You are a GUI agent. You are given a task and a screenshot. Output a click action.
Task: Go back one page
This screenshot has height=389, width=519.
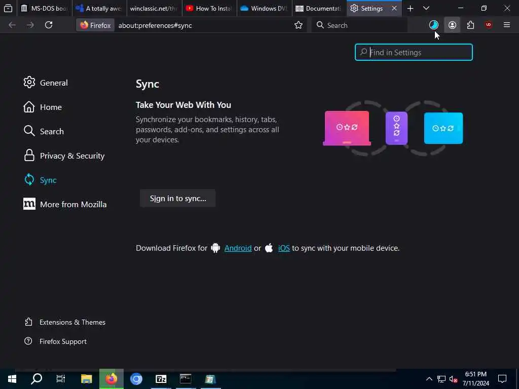[12, 25]
